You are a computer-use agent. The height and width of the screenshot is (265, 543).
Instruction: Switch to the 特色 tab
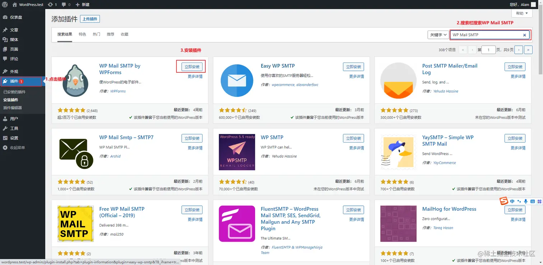pos(82,34)
